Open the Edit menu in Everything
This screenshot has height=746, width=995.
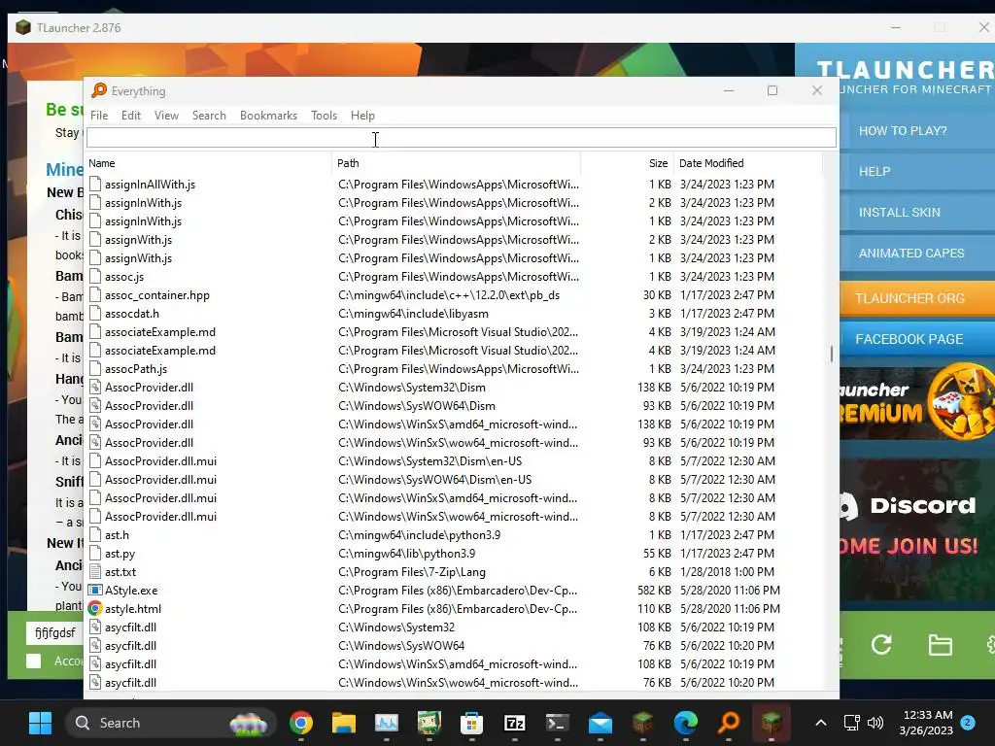pos(131,116)
